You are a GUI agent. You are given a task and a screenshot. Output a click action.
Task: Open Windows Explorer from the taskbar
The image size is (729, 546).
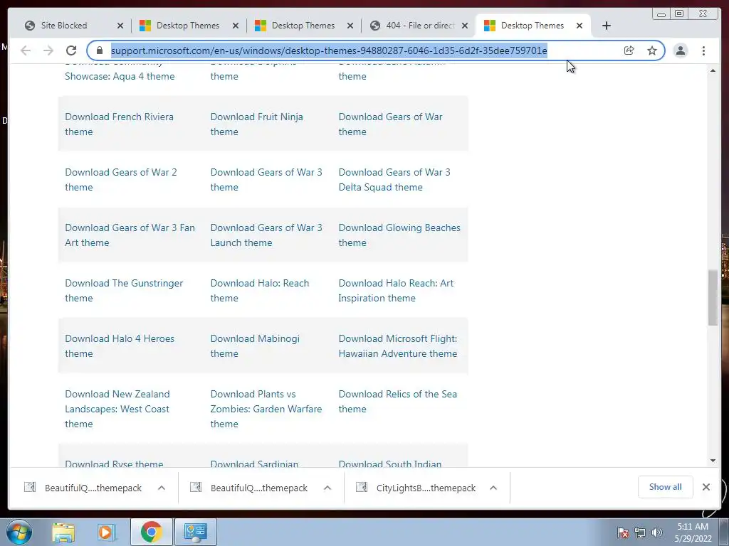point(63,532)
